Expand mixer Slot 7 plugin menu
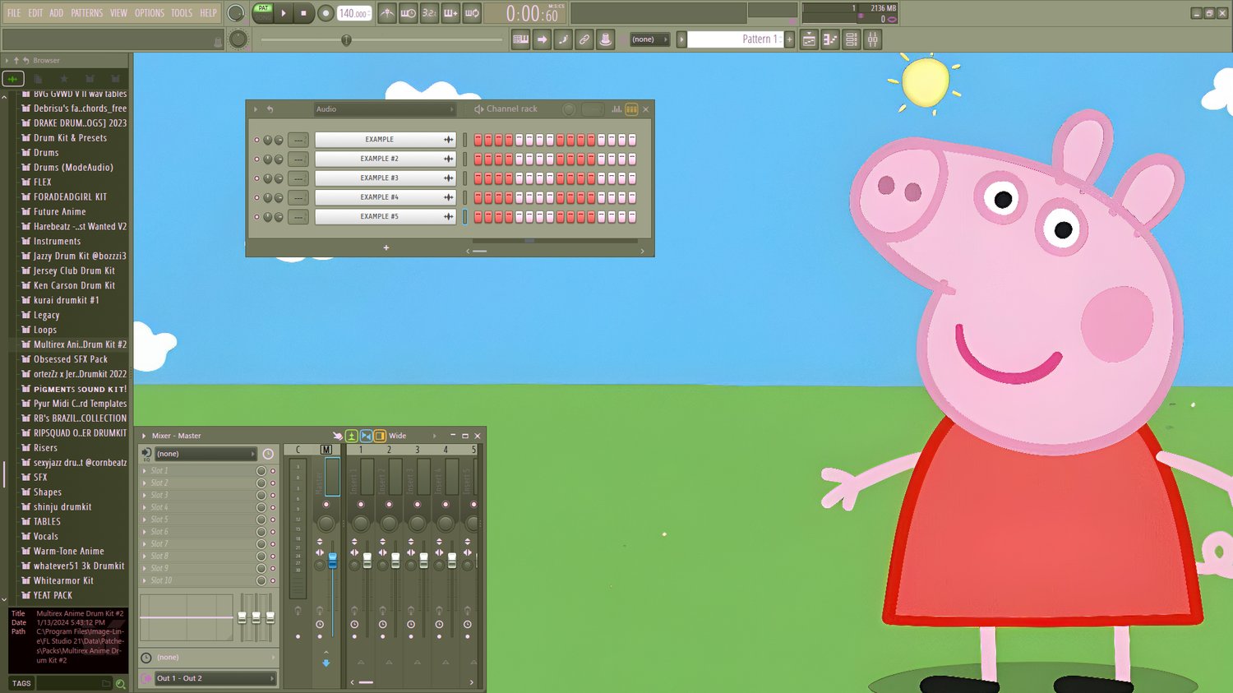The width and height of the screenshot is (1233, 693). 145,544
